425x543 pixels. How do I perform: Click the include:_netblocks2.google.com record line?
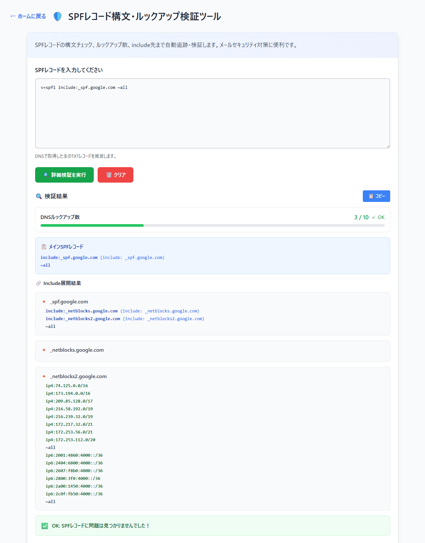(83, 319)
